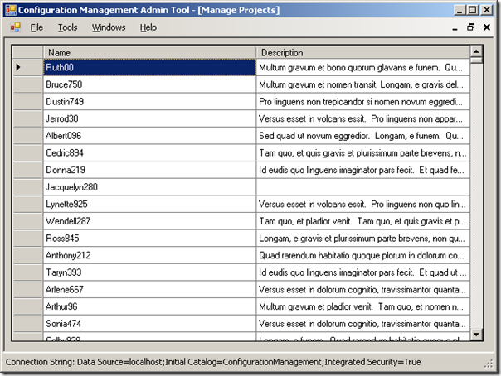
Task: Minimize the Manage Projects child window
Action: tap(455, 28)
